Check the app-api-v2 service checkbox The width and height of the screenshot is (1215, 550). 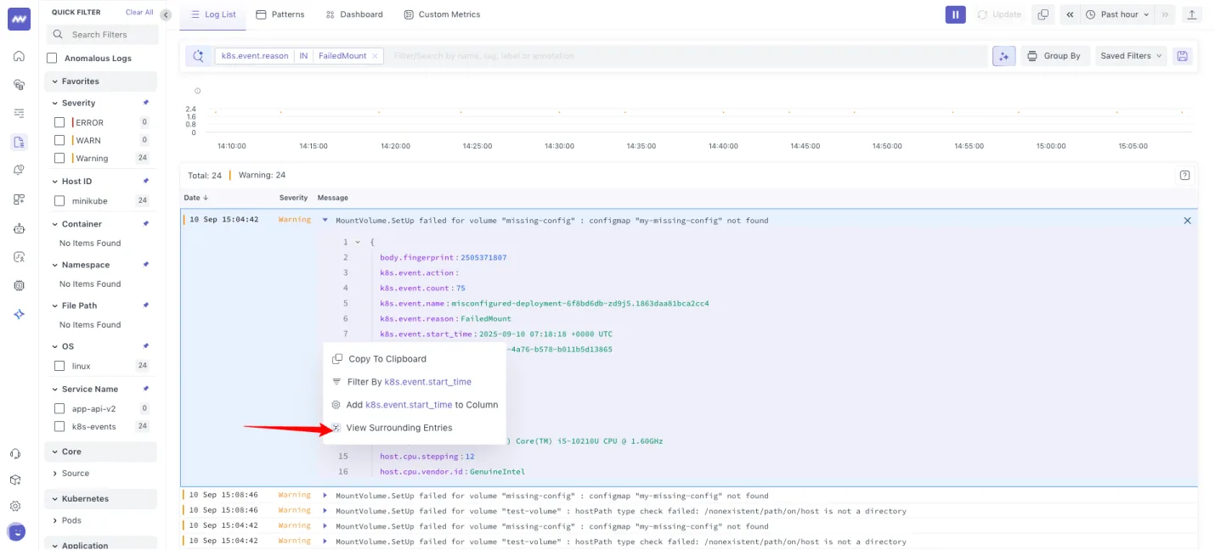click(x=59, y=408)
